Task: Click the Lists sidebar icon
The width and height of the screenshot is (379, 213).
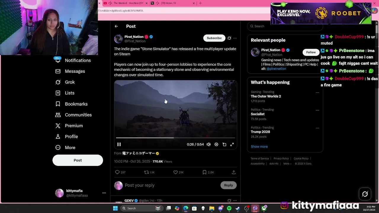Action: tap(58, 93)
